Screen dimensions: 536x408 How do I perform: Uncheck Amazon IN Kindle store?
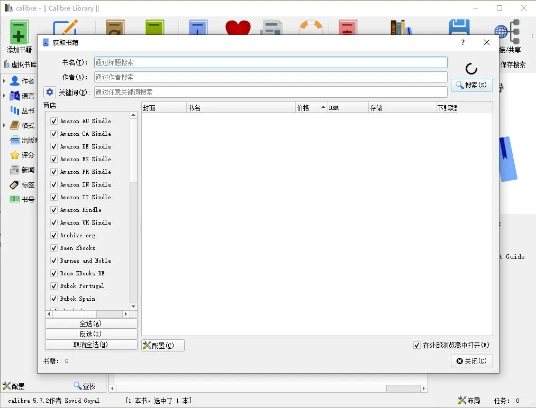53,184
